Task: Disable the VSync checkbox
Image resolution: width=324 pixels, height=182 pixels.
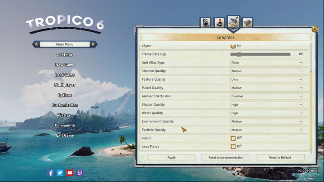Action: (x=233, y=46)
